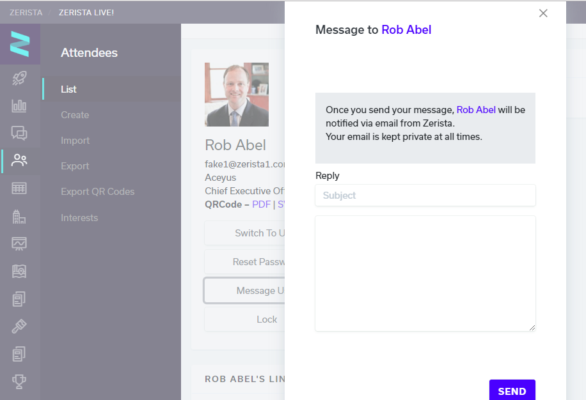Click Rob Abel's profile photo

(237, 95)
